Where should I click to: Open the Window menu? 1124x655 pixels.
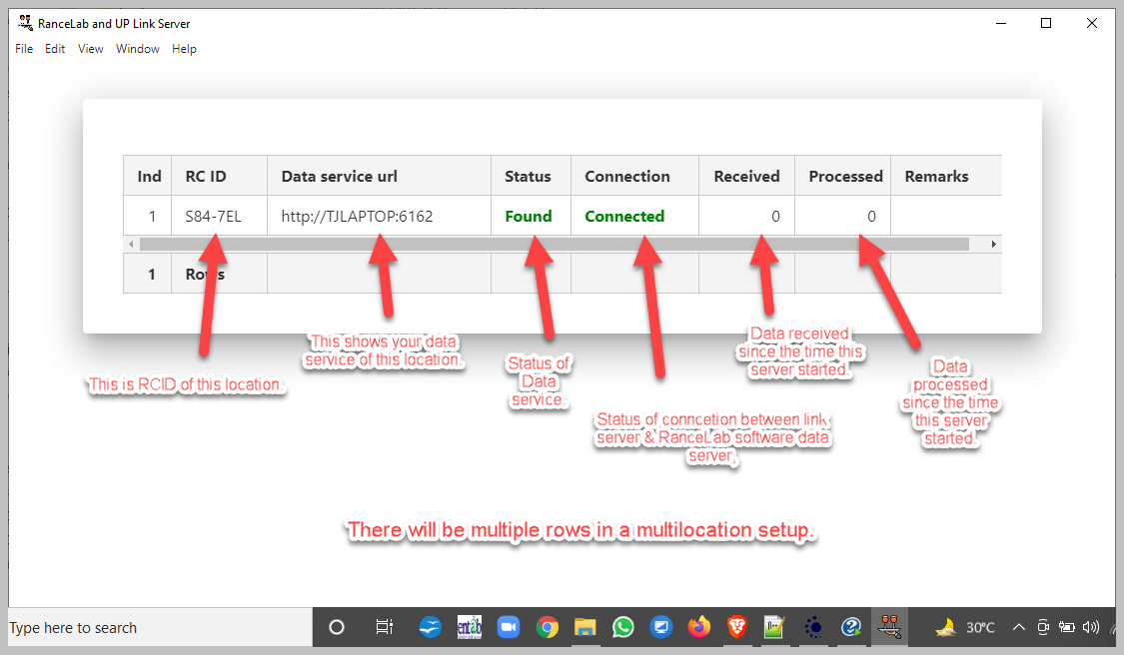pyautogui.click(x=138, y=49)
